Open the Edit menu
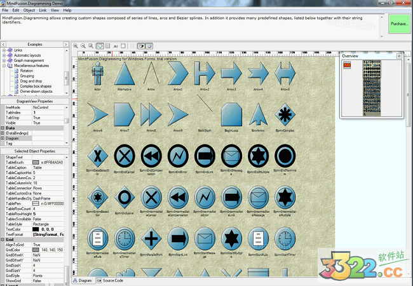Viewport: 413px width, 286px height. tap(16, 10)
